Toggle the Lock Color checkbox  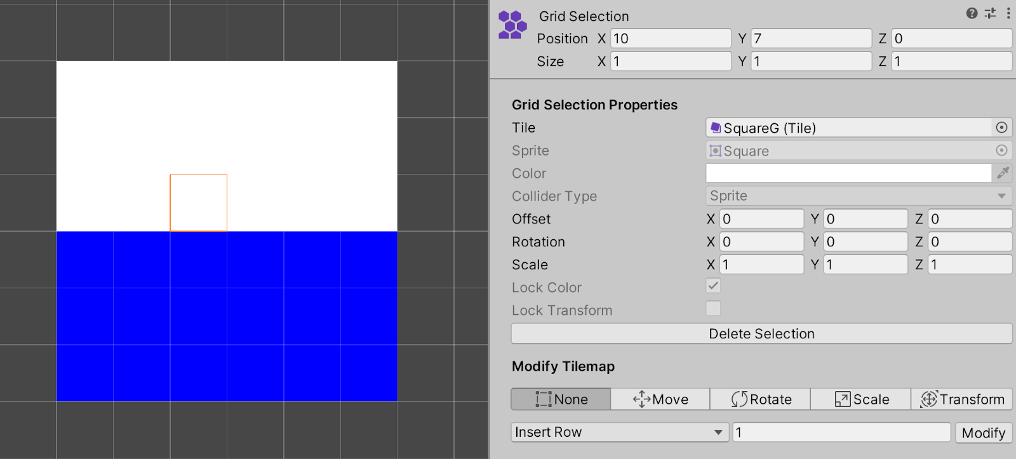click(713, 286)
